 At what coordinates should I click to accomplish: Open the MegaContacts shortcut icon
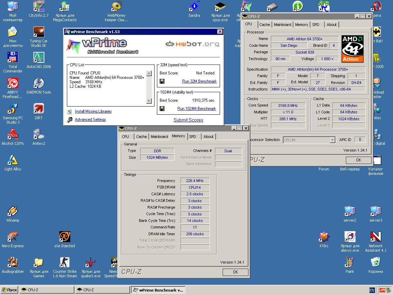(x=65, y=7)
